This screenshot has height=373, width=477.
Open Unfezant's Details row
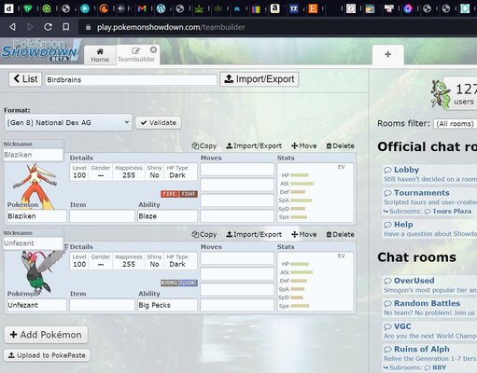133,261
